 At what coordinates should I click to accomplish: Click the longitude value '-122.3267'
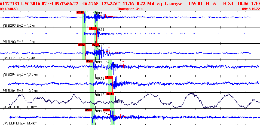click(110, 4)
